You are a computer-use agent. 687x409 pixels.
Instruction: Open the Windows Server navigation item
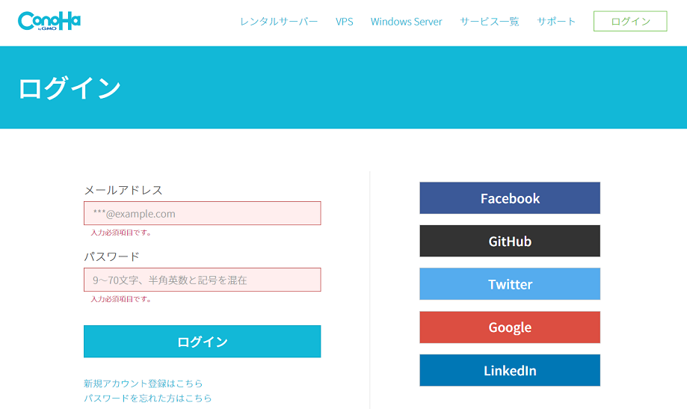coord(406,22)
